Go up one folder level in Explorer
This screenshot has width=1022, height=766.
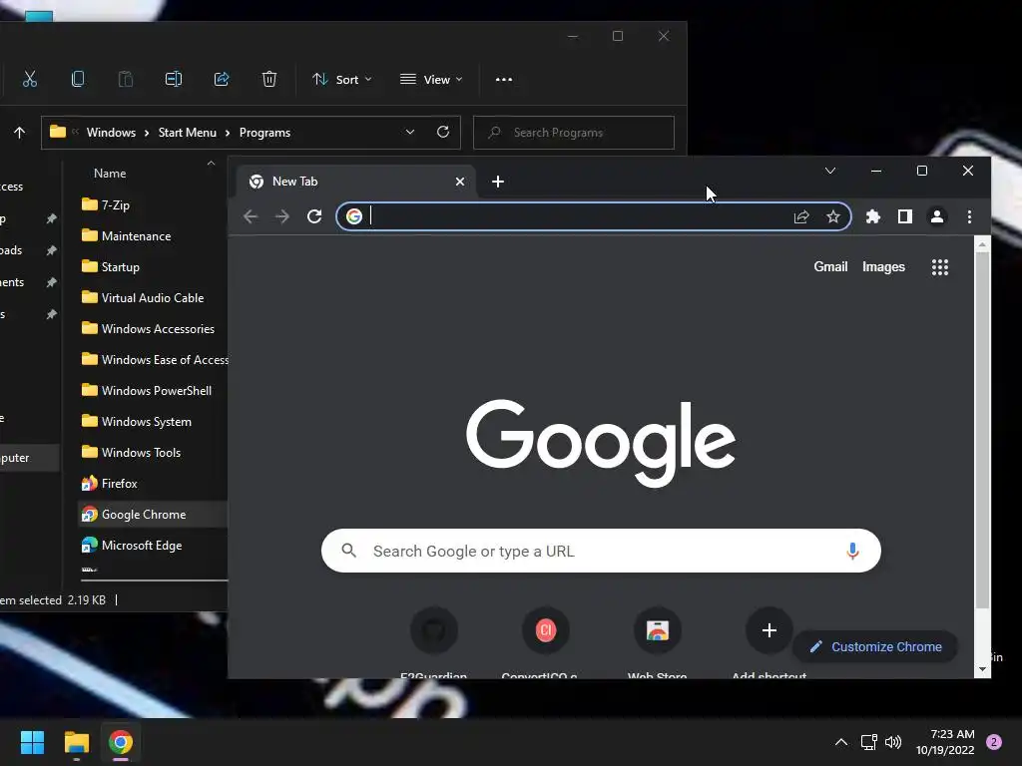point(20,133)
